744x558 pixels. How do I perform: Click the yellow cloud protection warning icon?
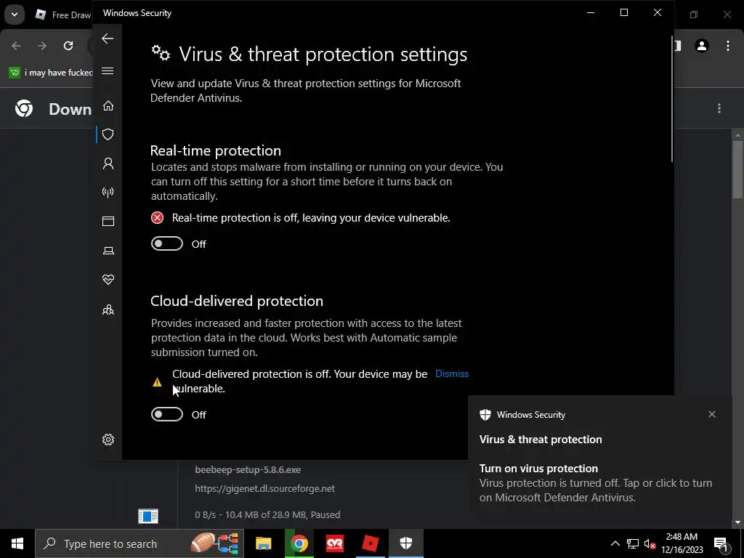point(157,382)
